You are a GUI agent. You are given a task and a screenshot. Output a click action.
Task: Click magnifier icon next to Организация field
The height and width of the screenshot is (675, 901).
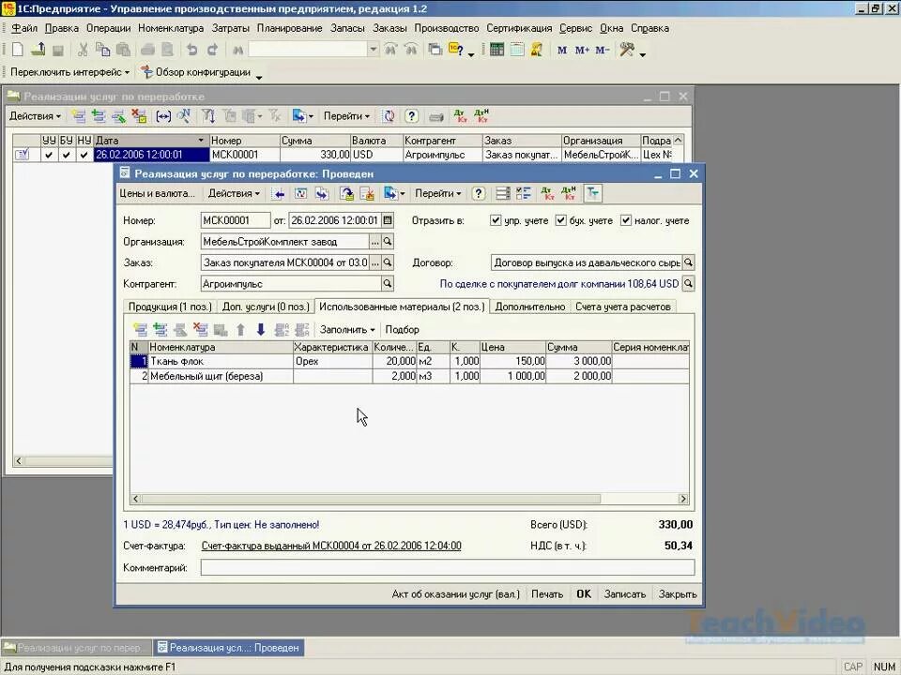(x=388, y=242)
